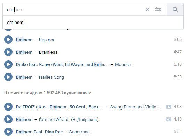Play the De FROiZ Swing Piano track

pos(8,107)
